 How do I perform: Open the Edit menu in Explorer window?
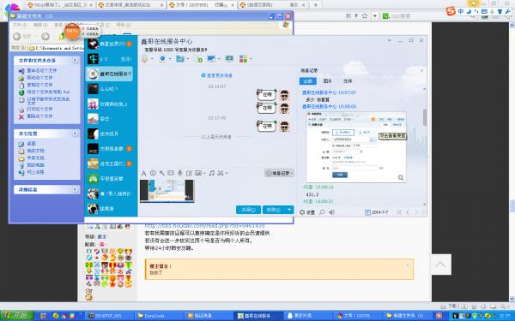(40, 25)
